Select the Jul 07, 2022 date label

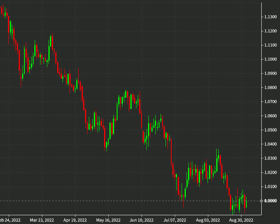(x=174, y=220)
